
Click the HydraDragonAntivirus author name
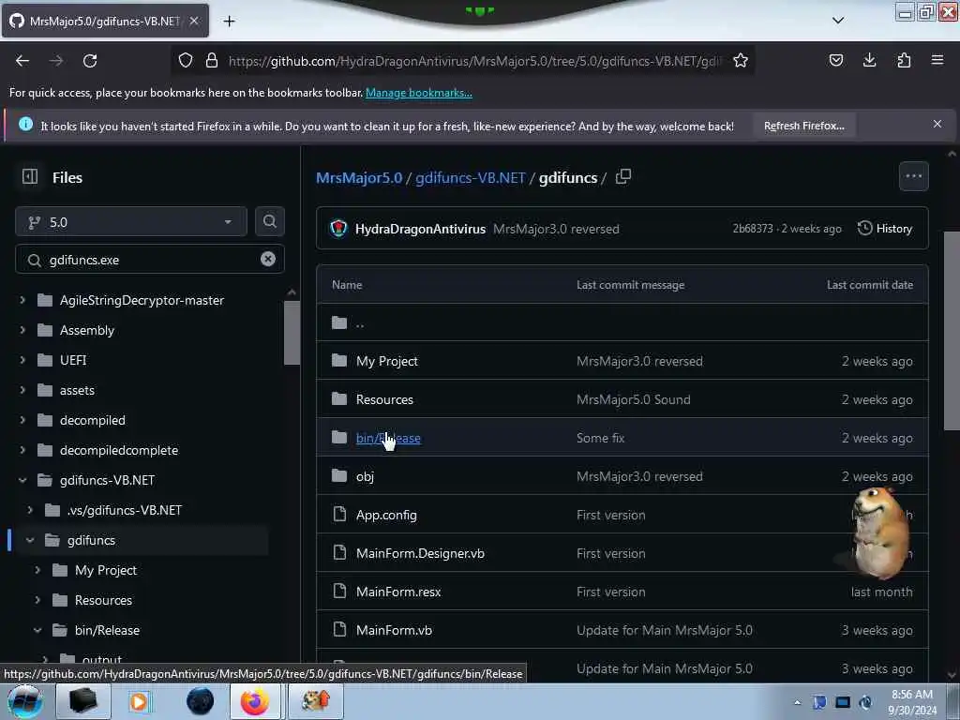pos(420,229)
